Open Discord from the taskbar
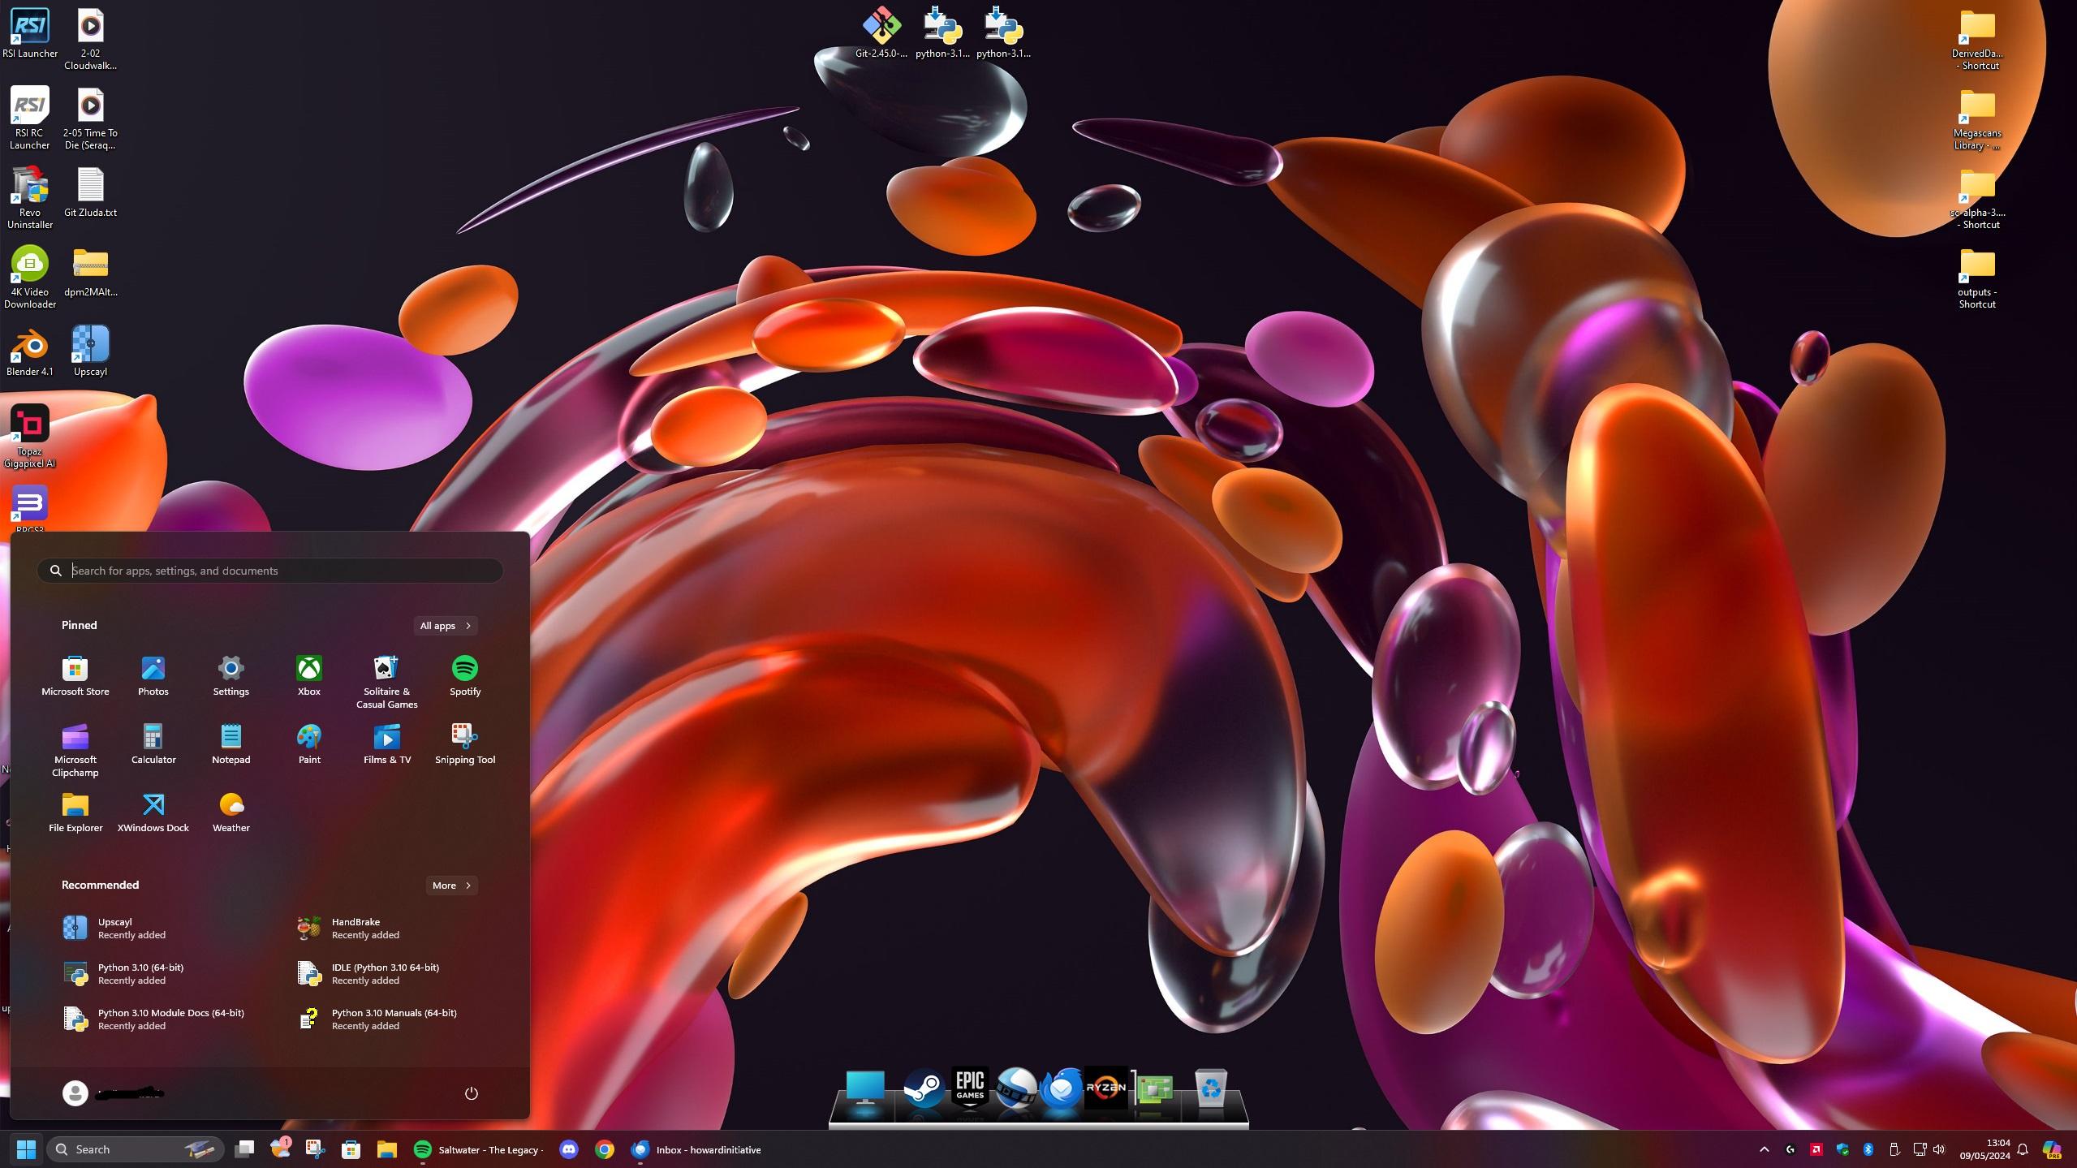The width and height of the screenshot is (2077, 1168). point(569,1149)
